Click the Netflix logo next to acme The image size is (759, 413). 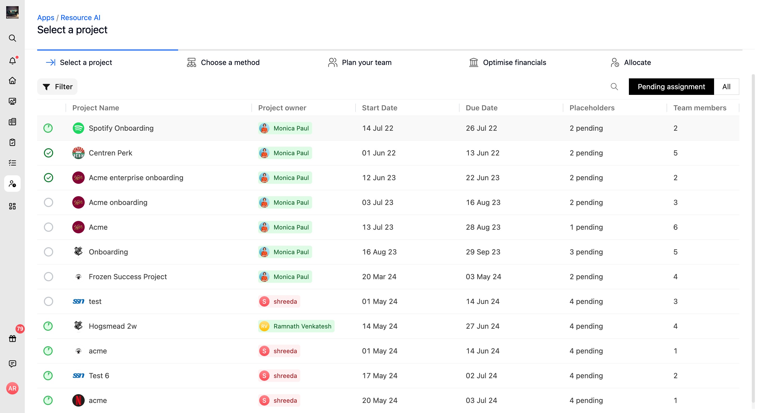point(78,400)
